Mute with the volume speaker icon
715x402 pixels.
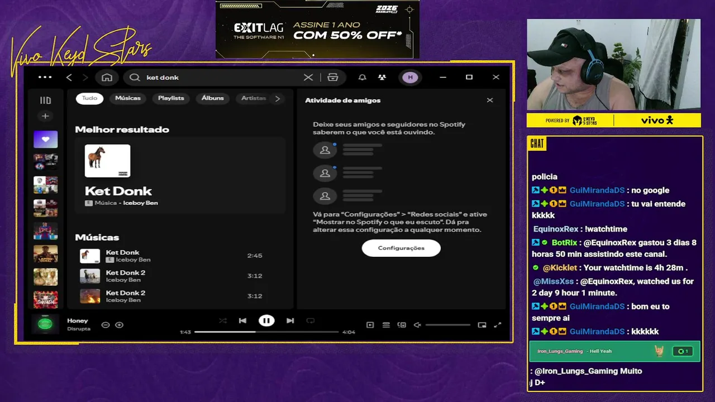pyautogui.click(x=417, y=325)
